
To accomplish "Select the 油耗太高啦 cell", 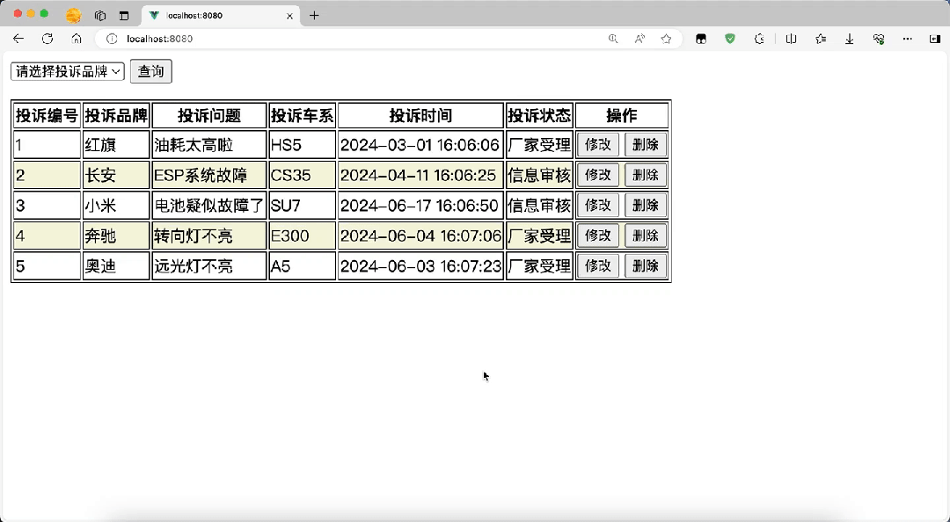I will coord(209,145).
